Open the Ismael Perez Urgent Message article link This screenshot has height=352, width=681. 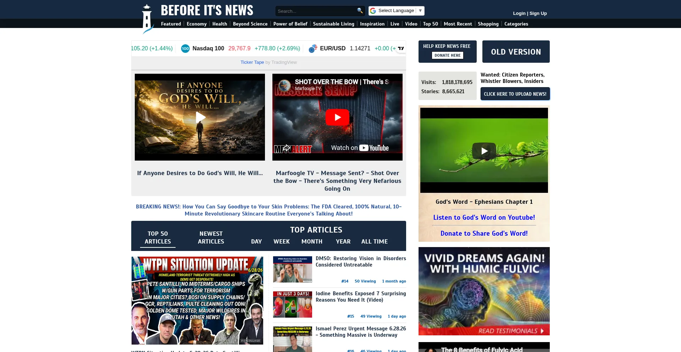[361, 332]
